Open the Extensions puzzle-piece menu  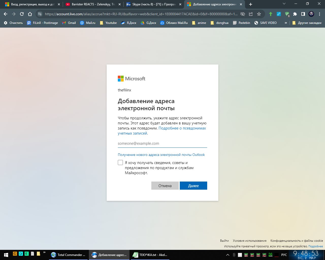pos(295,14)
